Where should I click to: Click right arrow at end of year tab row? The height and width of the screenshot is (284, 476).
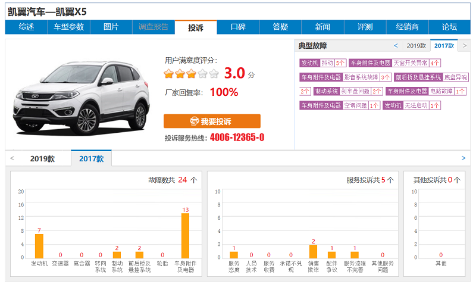[464, 158]
